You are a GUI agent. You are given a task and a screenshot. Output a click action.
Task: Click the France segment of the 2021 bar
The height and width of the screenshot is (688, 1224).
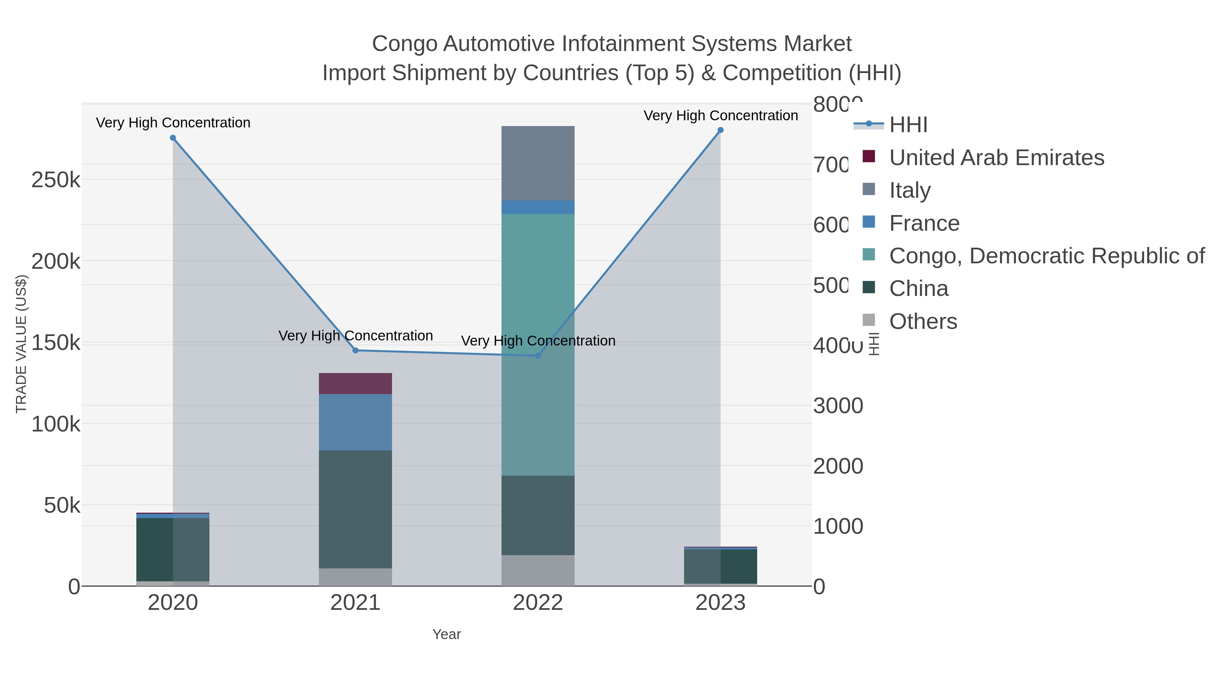click(355, 422)
